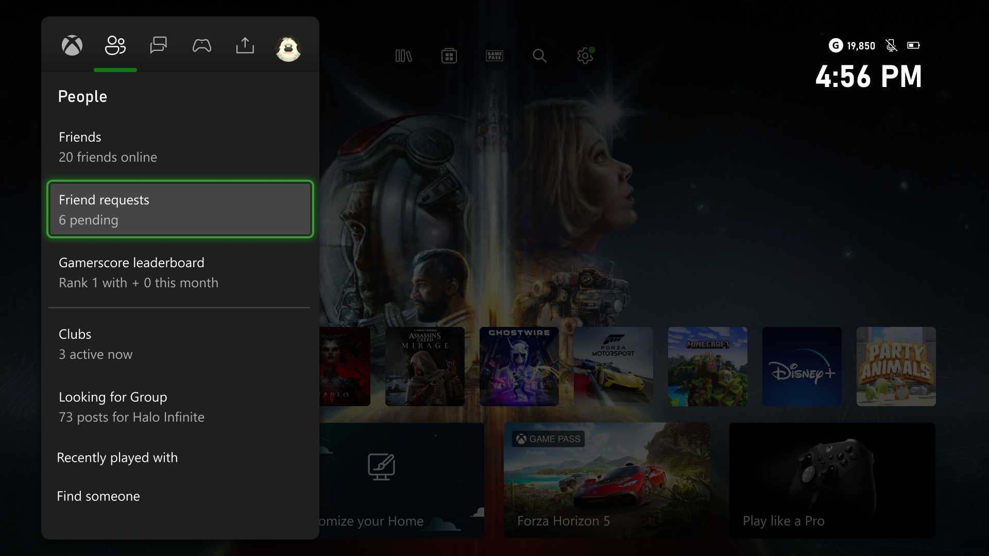Screen dimensions: 989x556
Task: Open the Settings gear icon
Action: click(x=585, y=56)
